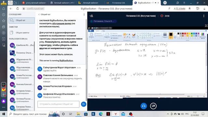Viewport: 208px width, 117px height.
Task: Open Mail app from taskbar
Action: (x=123, y=114)
